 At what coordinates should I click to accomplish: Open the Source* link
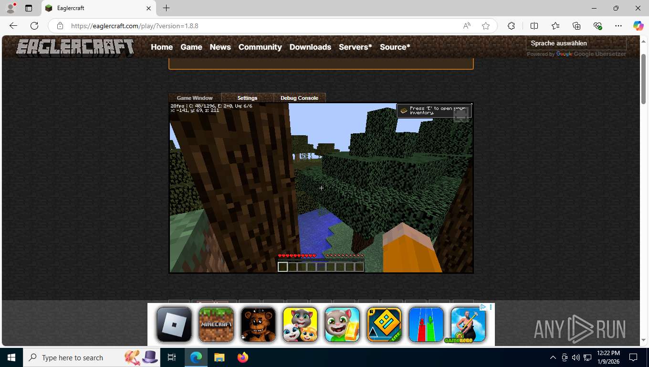395,47
